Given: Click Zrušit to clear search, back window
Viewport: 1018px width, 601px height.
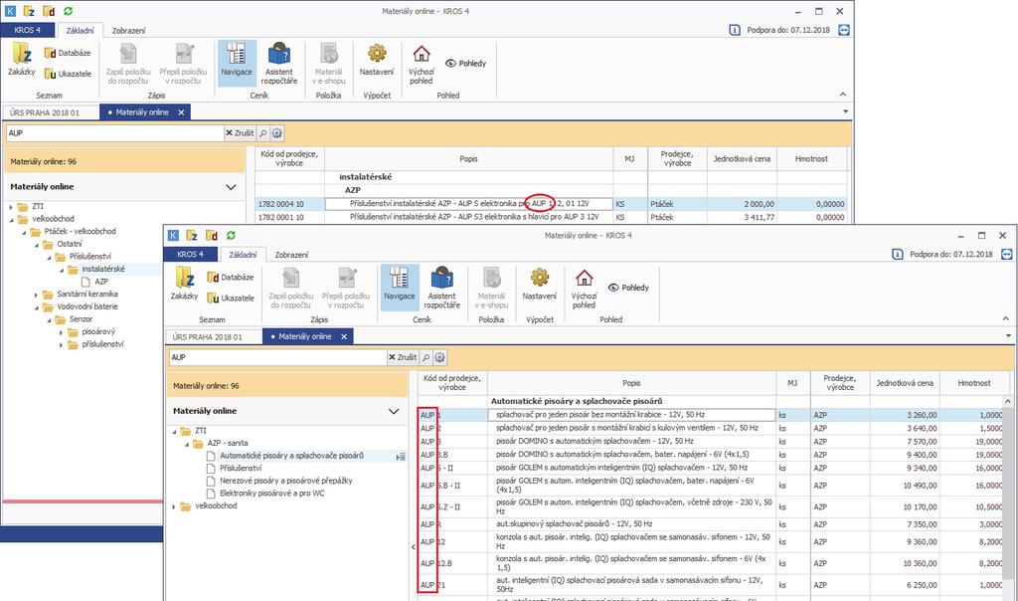Looking at the screenshot, I should point(240,133).
